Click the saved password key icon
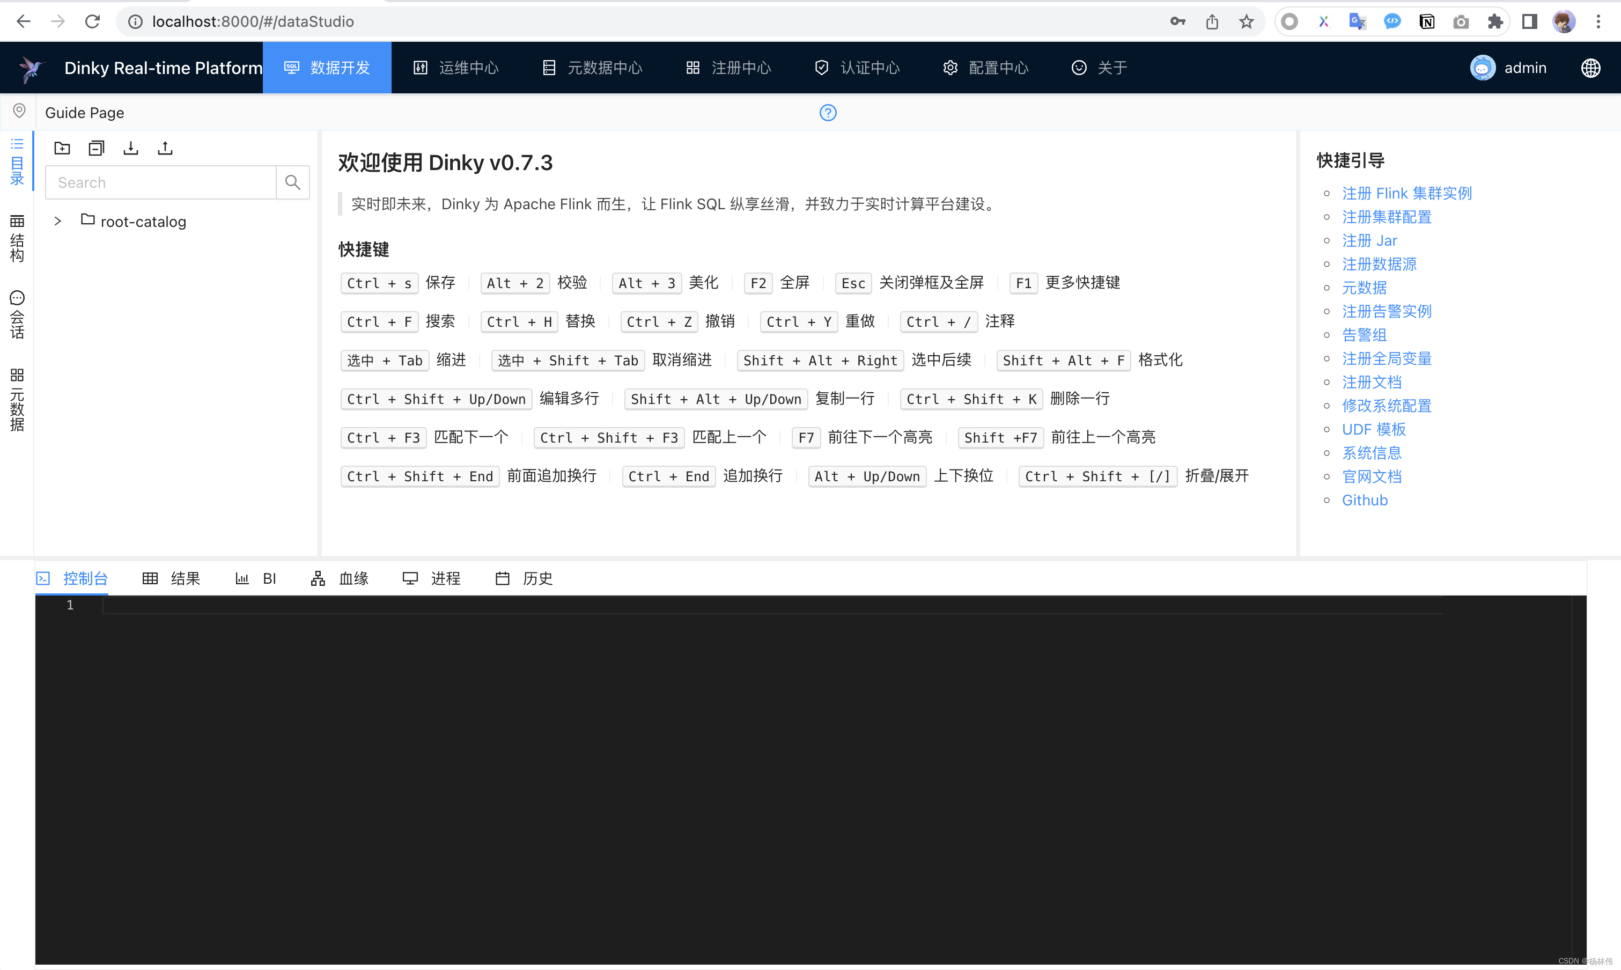This screenshot has width=1621, height=970. click(x=1177, y=21)
